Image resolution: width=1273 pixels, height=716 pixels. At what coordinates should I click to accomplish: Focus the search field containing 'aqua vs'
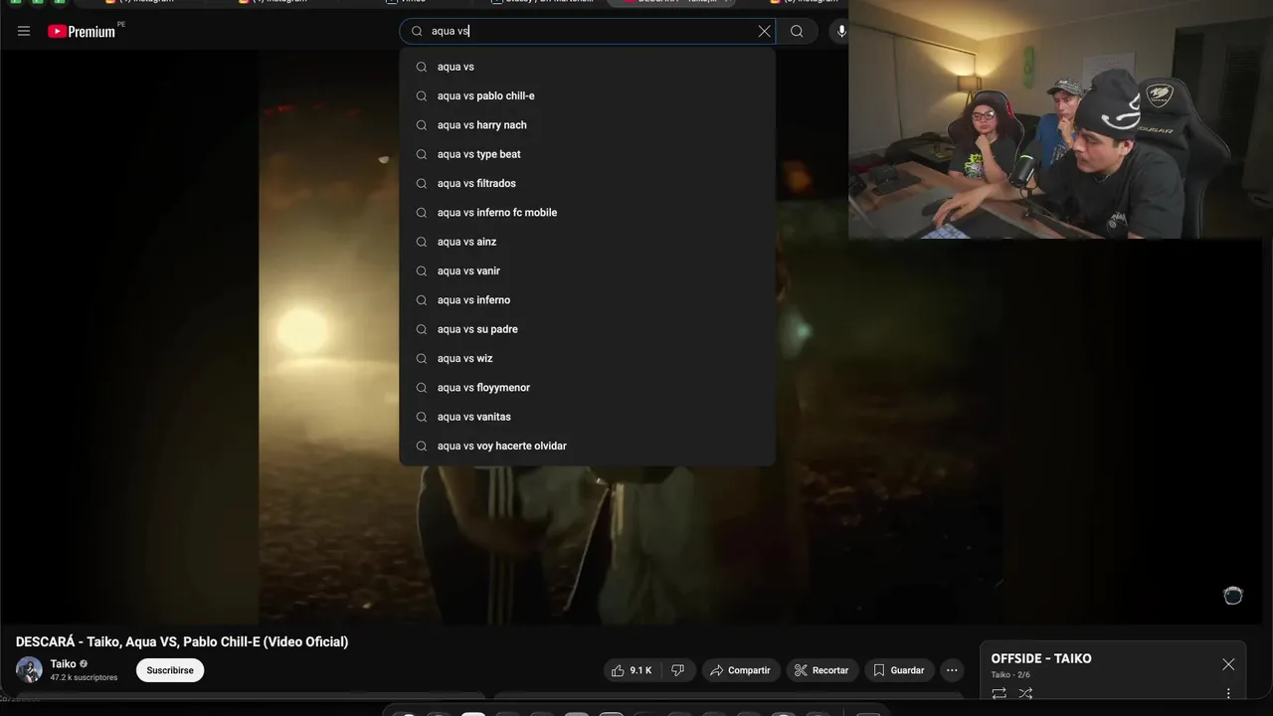[x=590, y=31]
